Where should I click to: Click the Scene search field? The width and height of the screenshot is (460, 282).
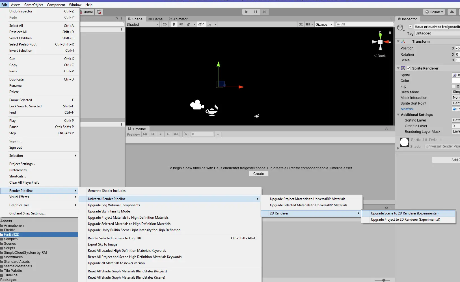point(365,24)
